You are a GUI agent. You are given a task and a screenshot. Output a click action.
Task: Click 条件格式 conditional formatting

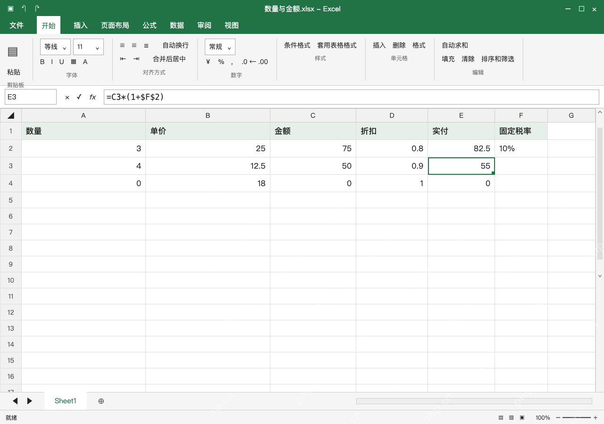[297, 45]
